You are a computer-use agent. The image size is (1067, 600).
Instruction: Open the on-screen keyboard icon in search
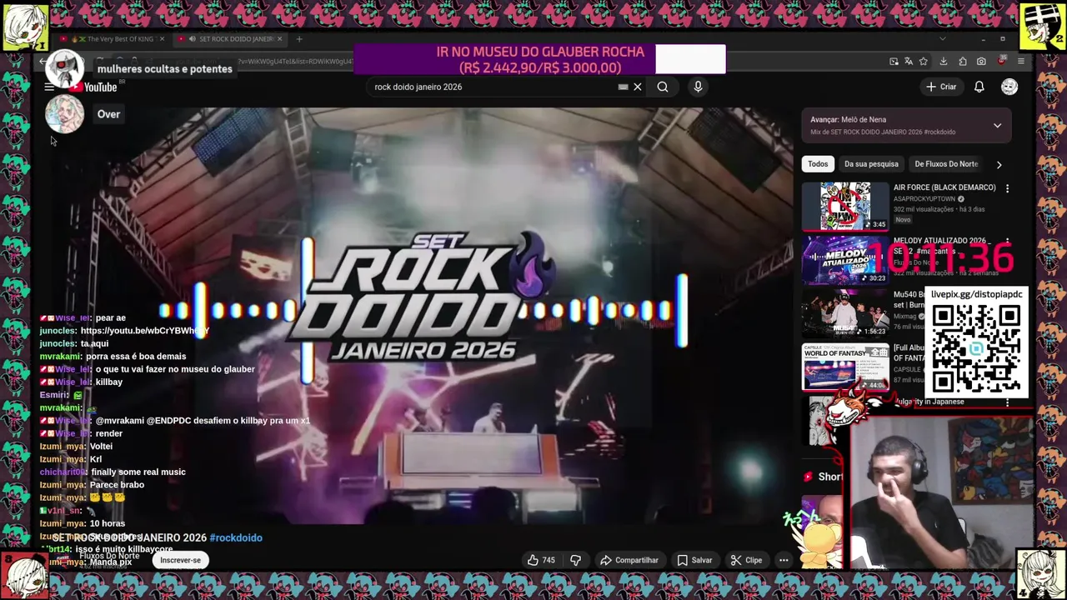[623, 87]
